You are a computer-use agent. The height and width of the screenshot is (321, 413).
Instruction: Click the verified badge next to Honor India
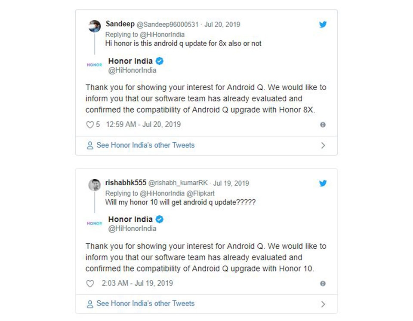(x=159, y=61)
